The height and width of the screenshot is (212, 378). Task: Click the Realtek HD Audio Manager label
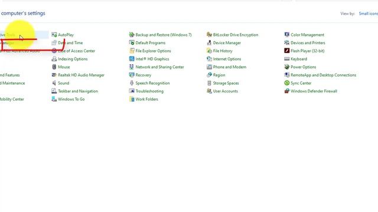(x=81, y=75)
